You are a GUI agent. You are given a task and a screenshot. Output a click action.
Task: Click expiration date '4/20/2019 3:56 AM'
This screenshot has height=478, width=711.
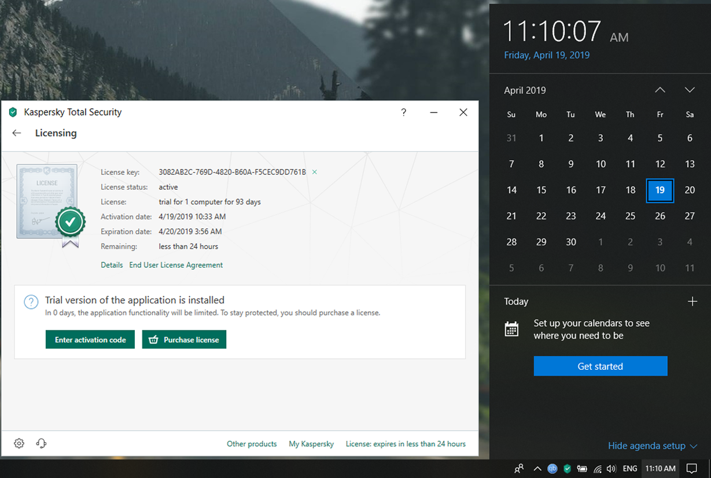point(190,231)
